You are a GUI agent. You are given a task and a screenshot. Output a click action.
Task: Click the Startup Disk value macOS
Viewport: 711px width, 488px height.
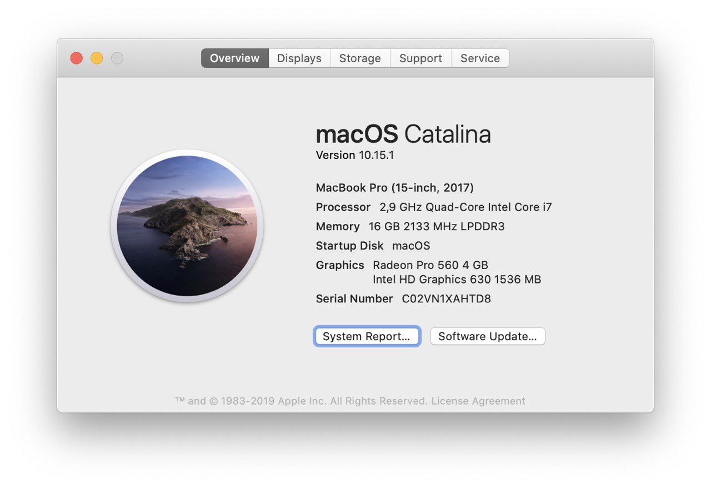tap(411, 246)
